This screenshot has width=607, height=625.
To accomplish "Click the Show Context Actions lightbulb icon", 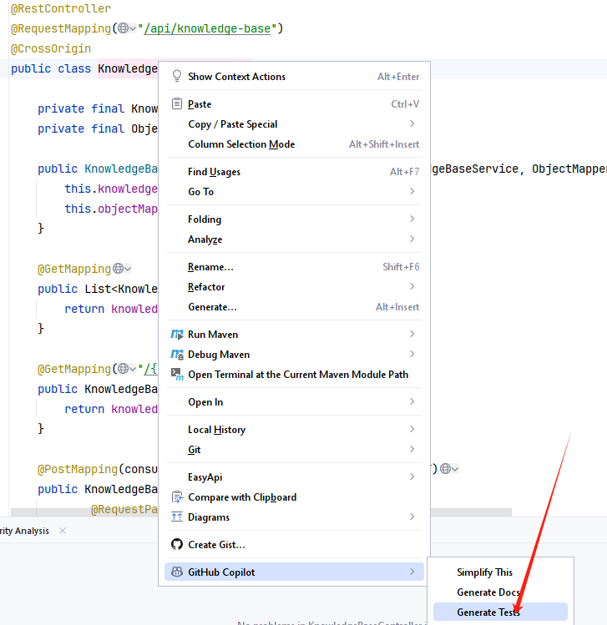I will pos(177,76).
